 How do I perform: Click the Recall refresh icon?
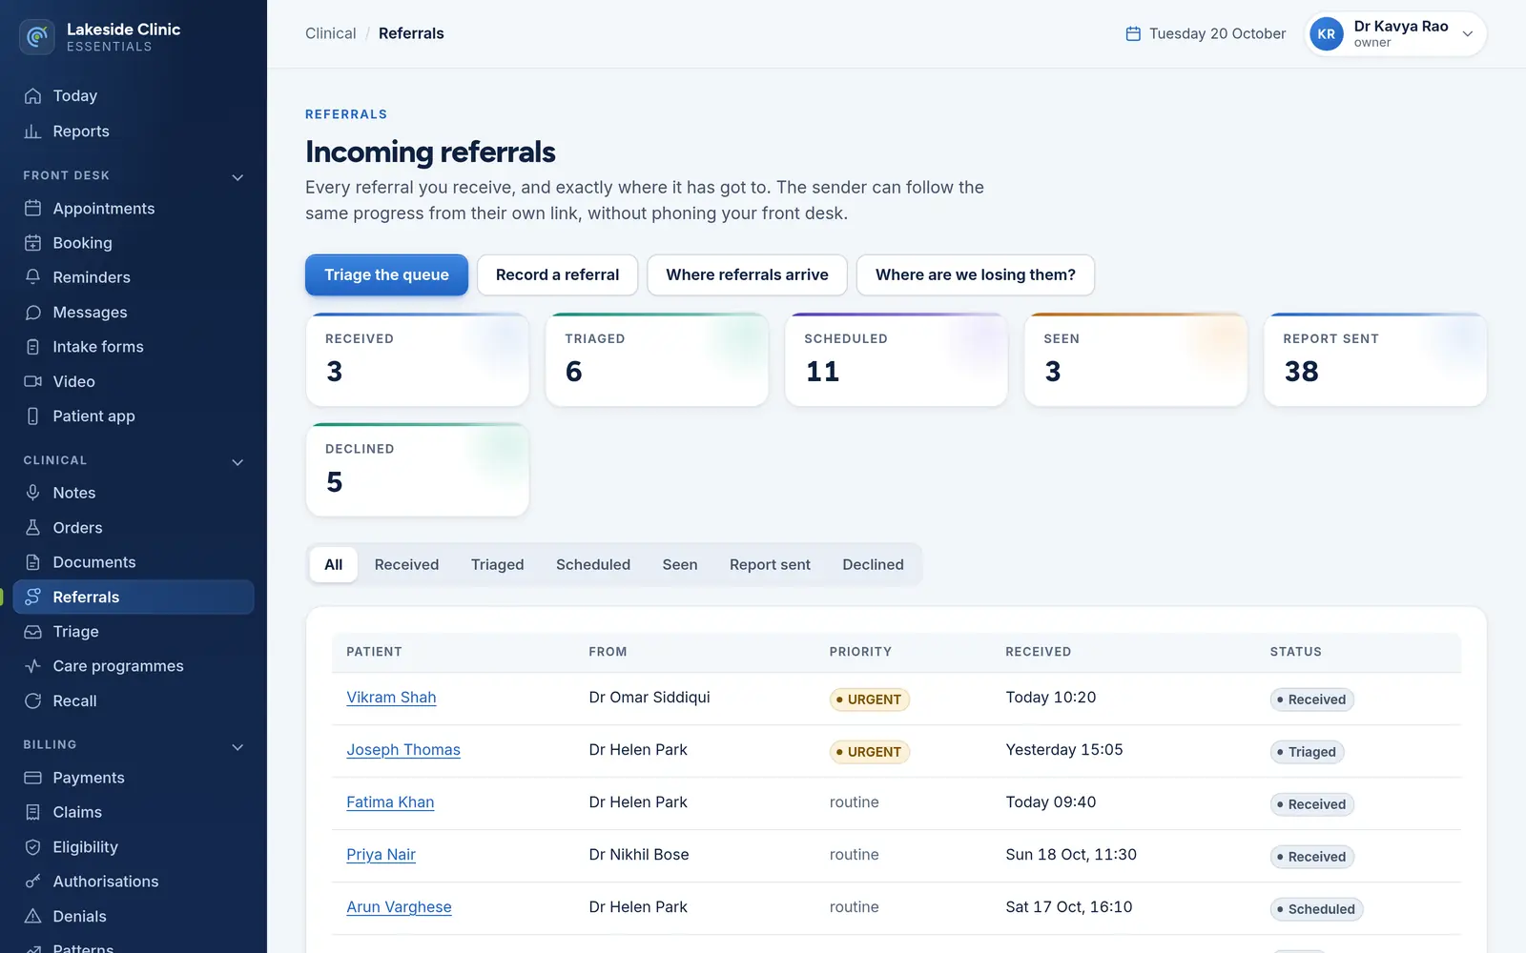[32, 701]
